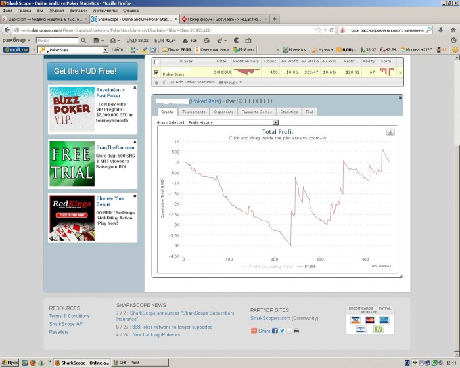Visit SharkScopers.com community link
Screen dimensions: 460x368
(270, 318)
